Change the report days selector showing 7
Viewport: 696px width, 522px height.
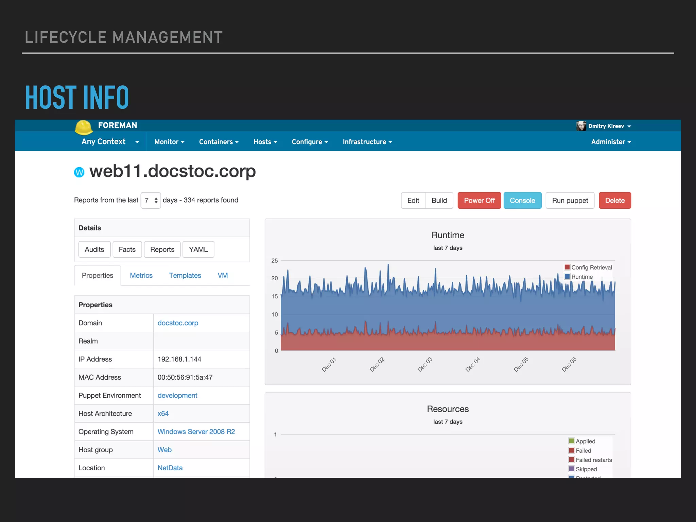click(x=151, y=200)
